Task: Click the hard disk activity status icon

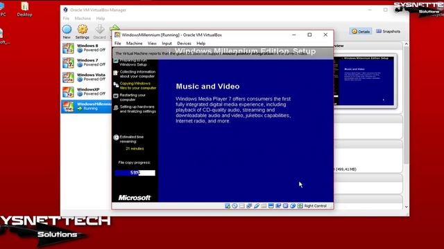Action: (x=228, y=206)
